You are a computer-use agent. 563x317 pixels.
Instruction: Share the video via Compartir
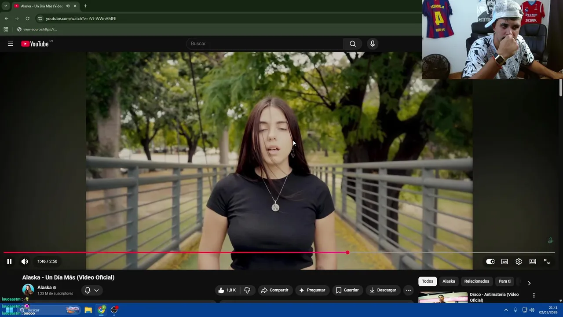274,290
